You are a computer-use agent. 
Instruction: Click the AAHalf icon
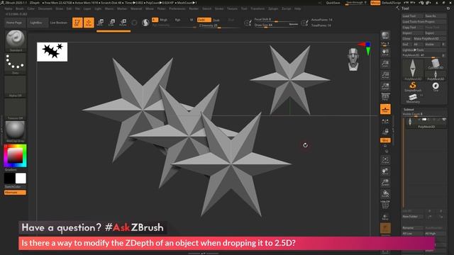pyautogui.click(x=385, y=86)
